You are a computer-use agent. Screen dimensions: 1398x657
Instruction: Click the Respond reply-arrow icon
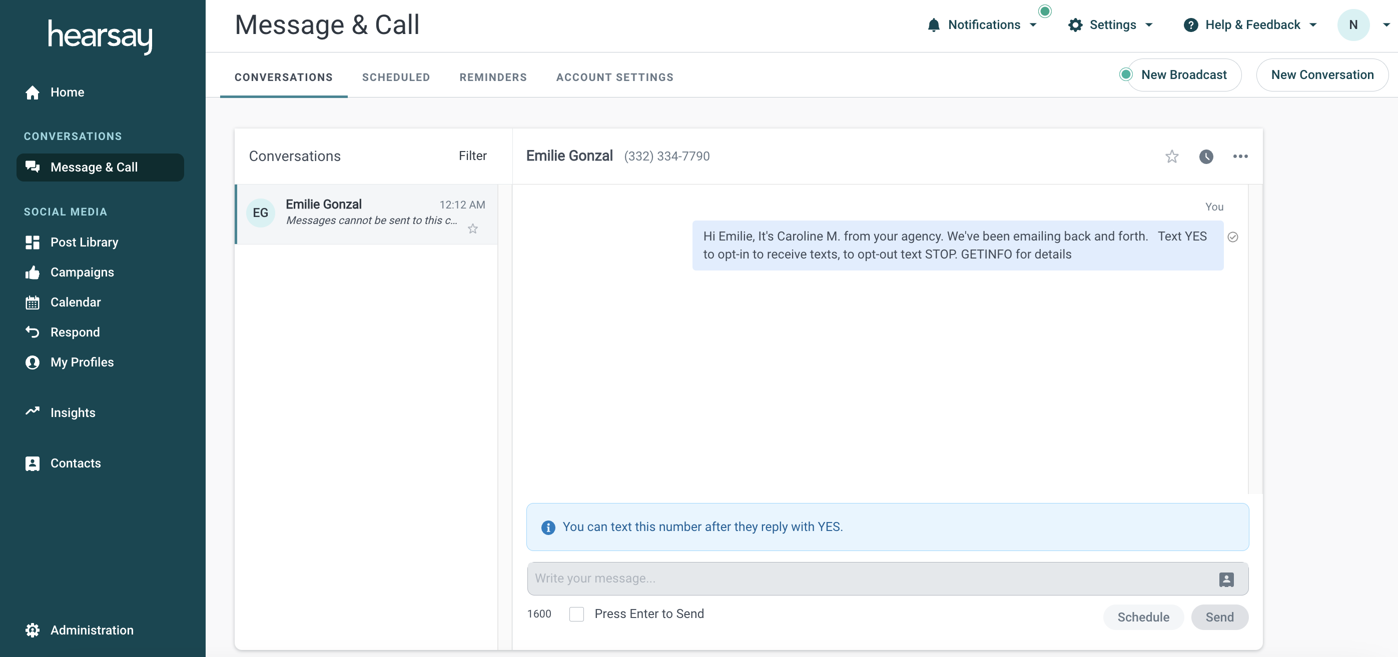[33, 332]
